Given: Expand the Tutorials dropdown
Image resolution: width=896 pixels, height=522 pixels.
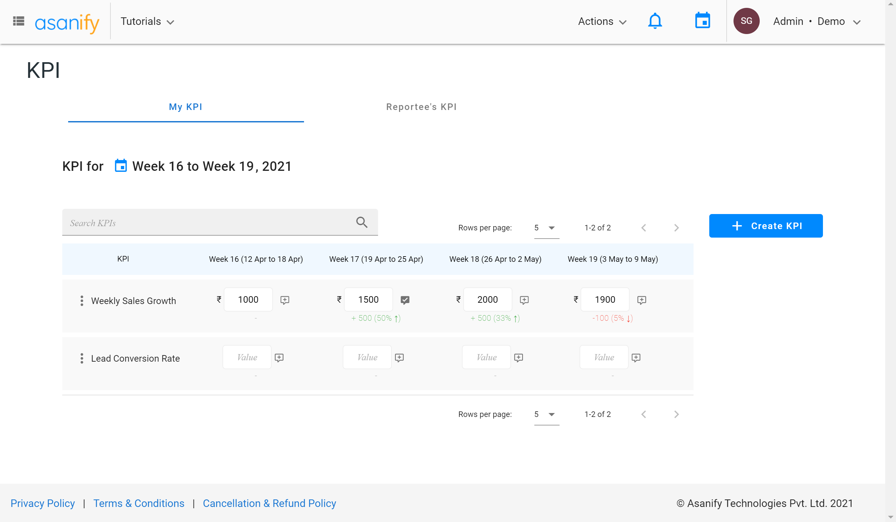Looking at the screenshot, I should coord(147,22).
